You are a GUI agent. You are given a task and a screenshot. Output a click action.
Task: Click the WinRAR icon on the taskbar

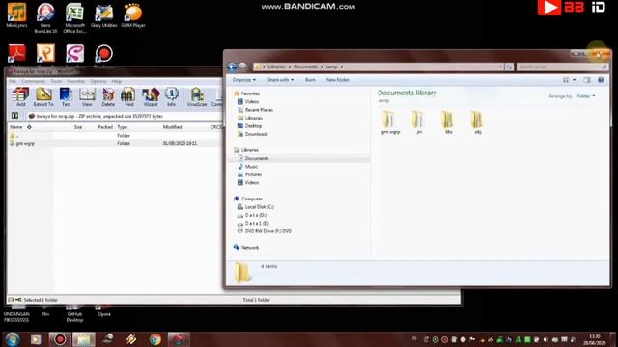179,339
